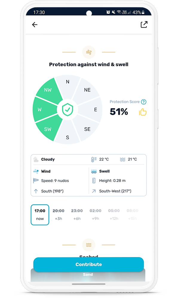This screenshot has width=179, height=298.
Task: Toggle the SW segment on the protection wheel
Action: pos(48,129)
